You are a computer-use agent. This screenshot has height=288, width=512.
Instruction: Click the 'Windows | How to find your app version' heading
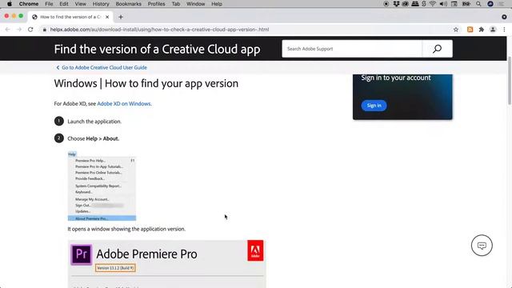coord(146,83)
